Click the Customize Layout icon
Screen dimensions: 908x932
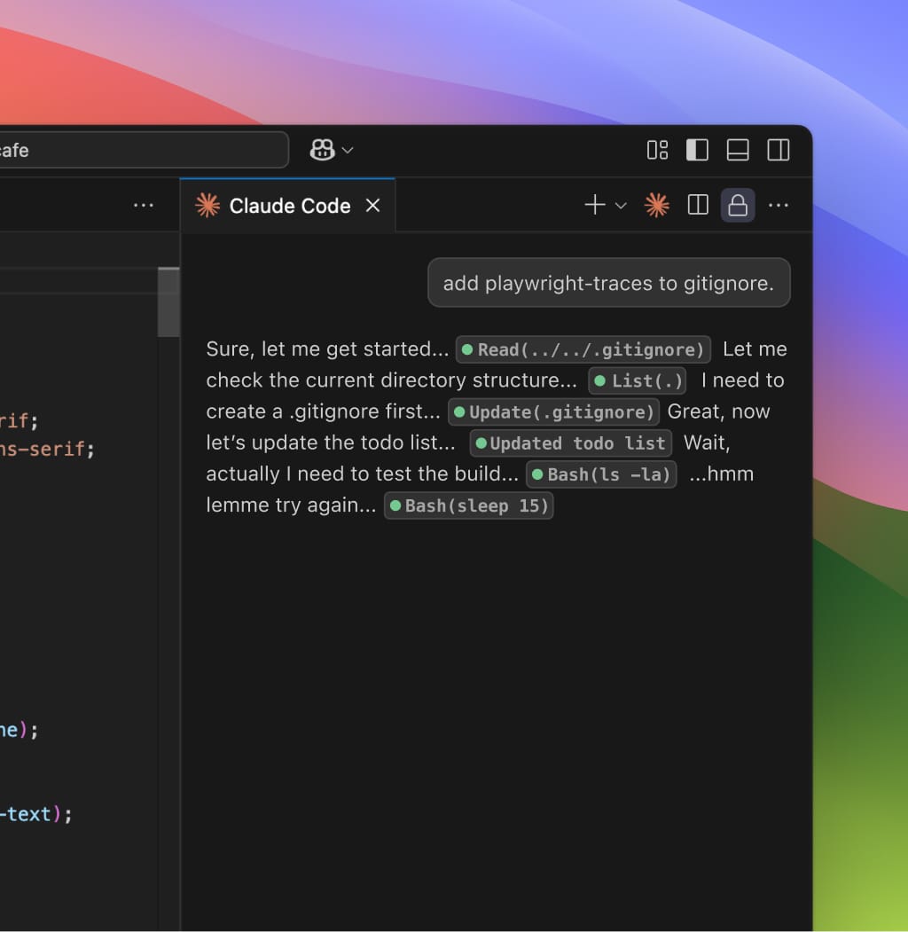[x=657, y=151]
